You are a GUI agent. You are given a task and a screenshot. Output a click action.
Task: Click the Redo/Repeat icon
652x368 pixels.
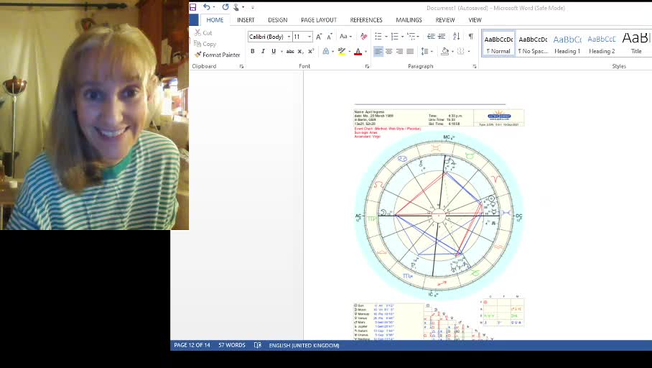(x=225, y=6)
